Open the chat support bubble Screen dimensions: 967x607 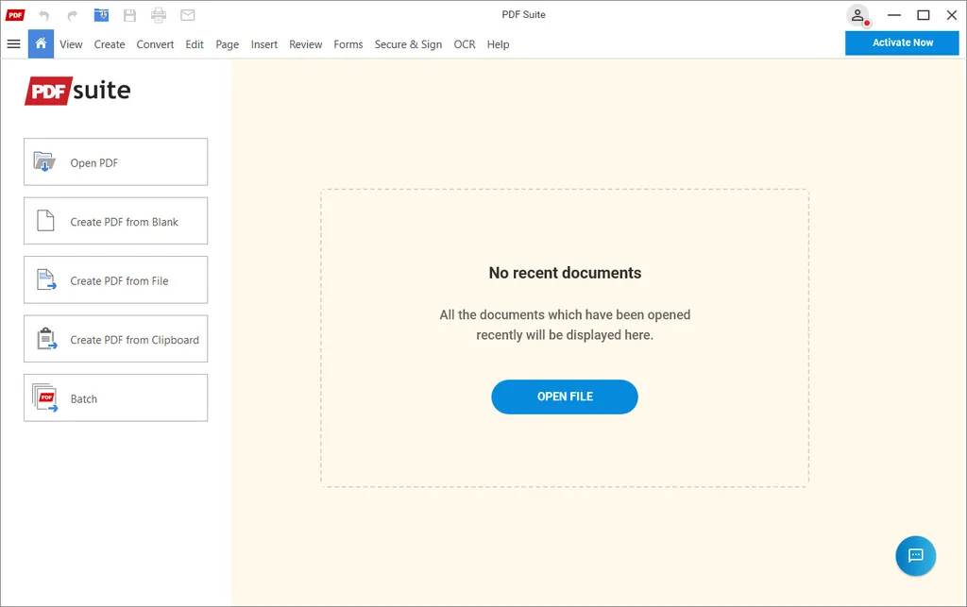coord(915,556)
